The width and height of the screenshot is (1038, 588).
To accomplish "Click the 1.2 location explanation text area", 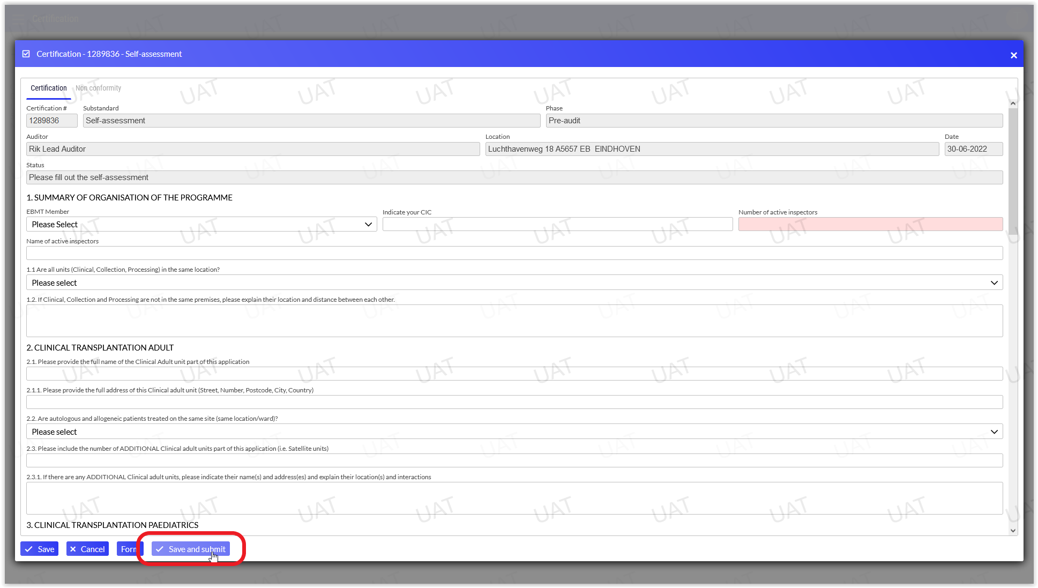I will [x=514, y=321].
